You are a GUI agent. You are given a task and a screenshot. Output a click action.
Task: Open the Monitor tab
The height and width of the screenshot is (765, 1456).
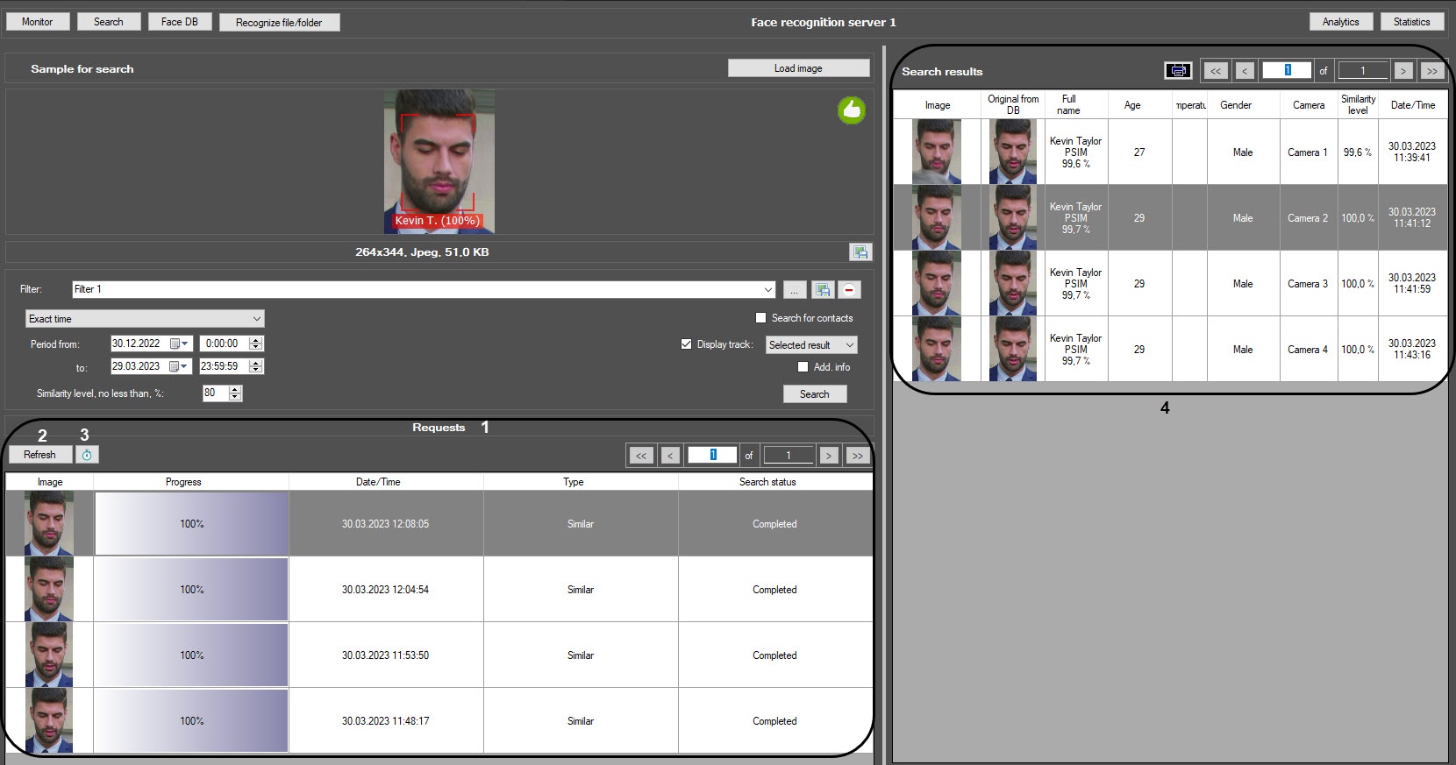coord(37,22)
